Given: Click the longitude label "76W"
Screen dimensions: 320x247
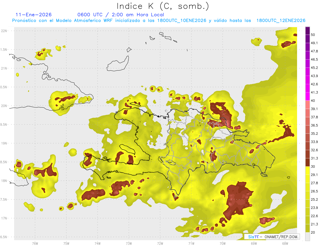Looking at the screenshot, I should [35, 244].
